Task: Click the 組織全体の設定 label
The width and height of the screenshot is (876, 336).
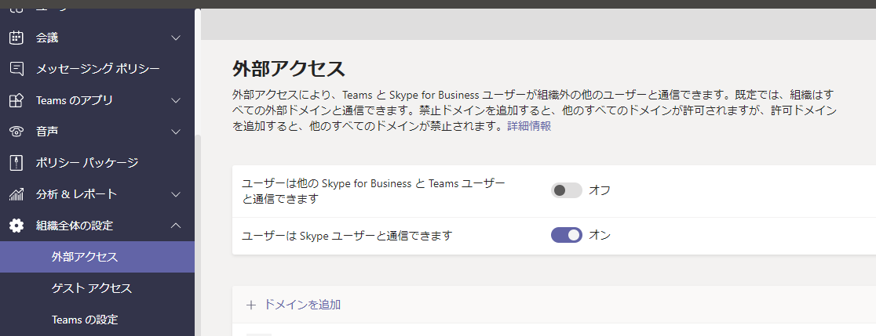Action: (75, 226)
